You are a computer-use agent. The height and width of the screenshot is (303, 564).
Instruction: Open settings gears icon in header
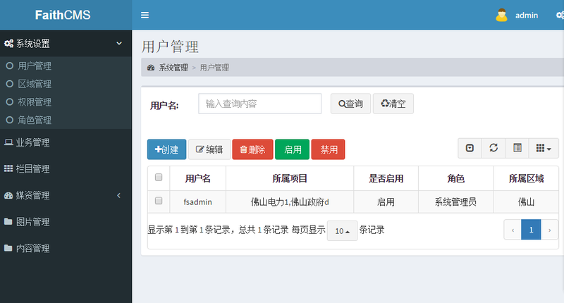coord(560,15)
